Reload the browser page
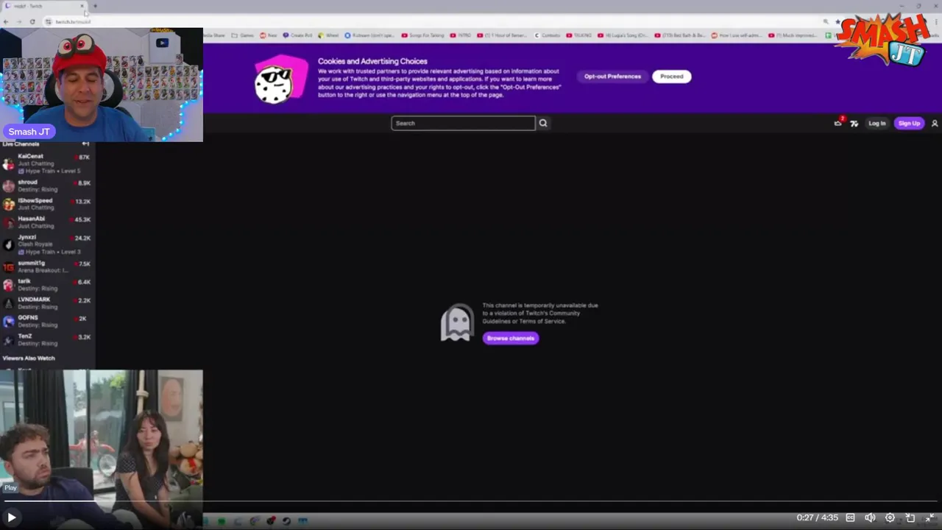Image resolution: width=942 pixels, height=530 pixels. pos(32,21)
